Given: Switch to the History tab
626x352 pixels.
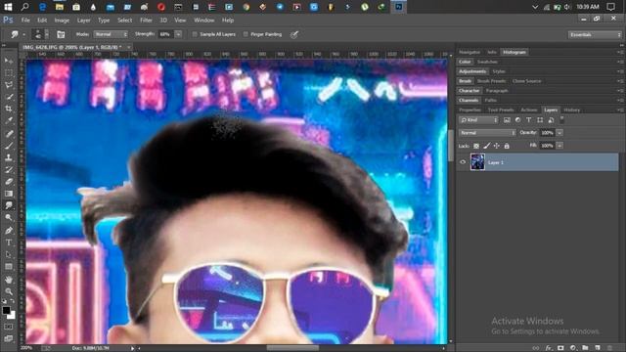Looking at the screenshot, I should [571, 110].
